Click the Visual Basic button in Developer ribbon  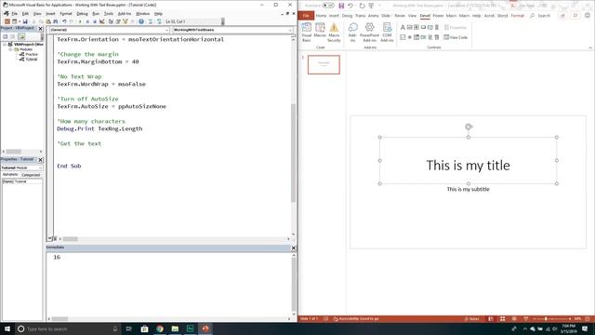click(x=307, y=33)
